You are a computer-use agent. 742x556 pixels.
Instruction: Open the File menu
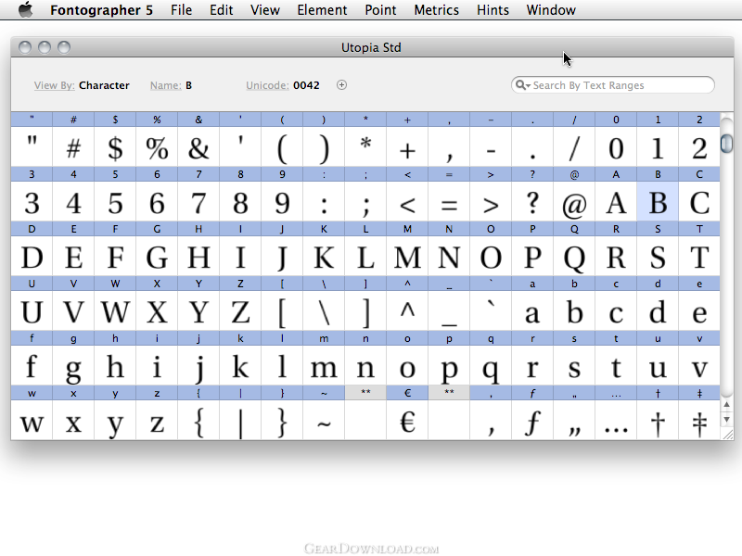[181, 10]
